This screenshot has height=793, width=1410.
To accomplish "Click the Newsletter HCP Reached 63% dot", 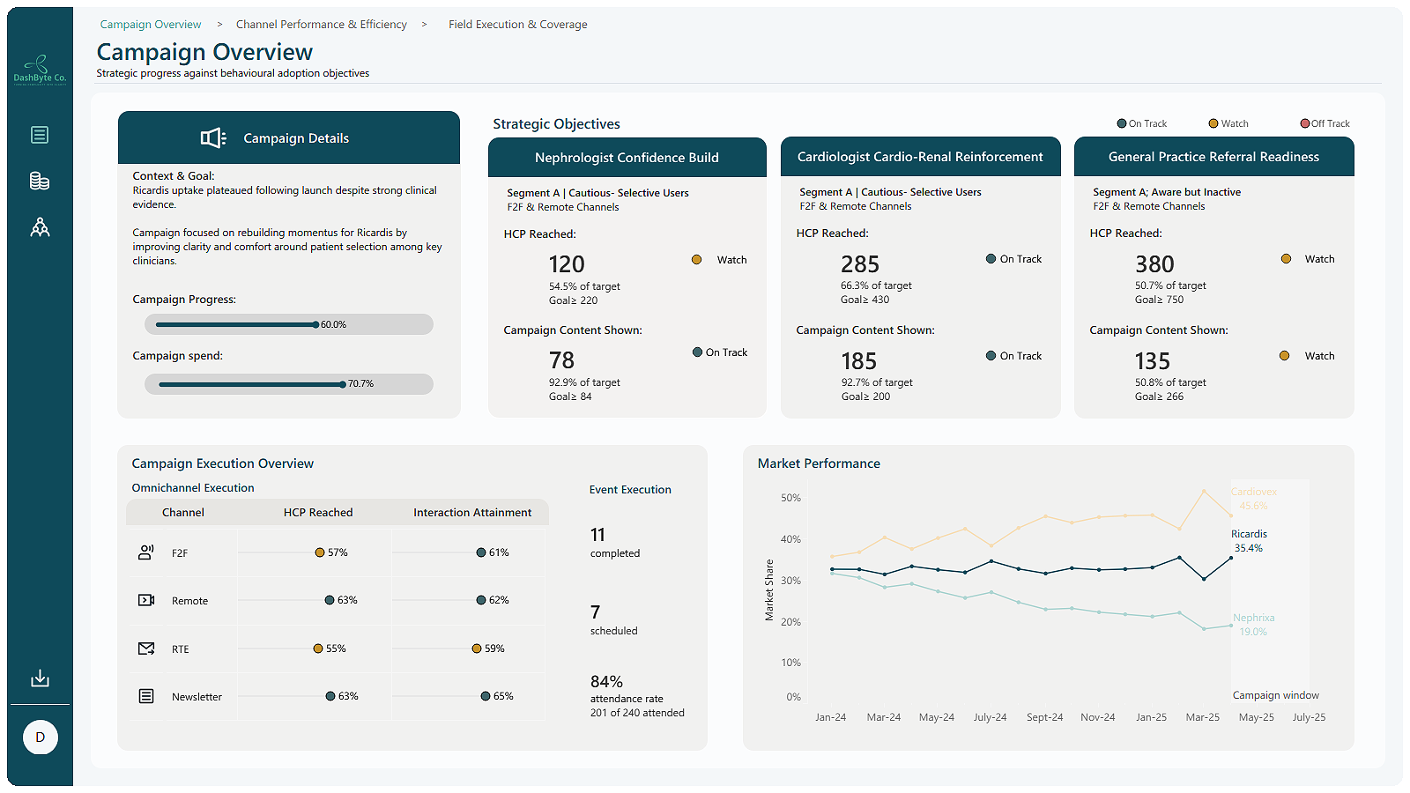I will pos(330,696).
